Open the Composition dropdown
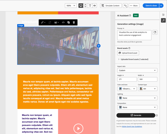This screenshot has width=167, height=134. click(x=137, y=107)
